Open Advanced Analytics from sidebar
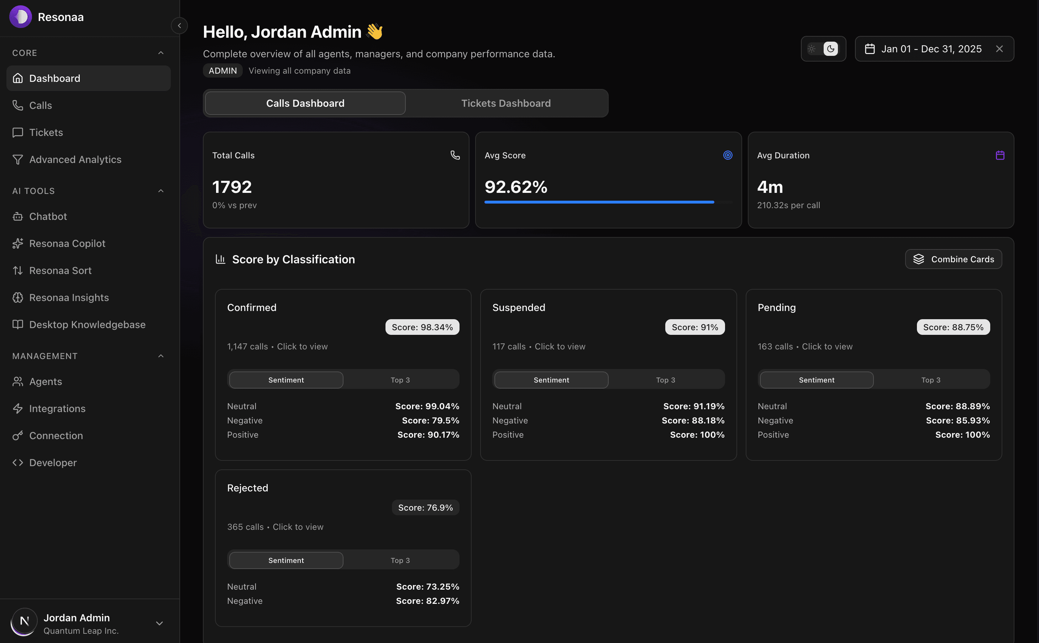 (75, 159)
